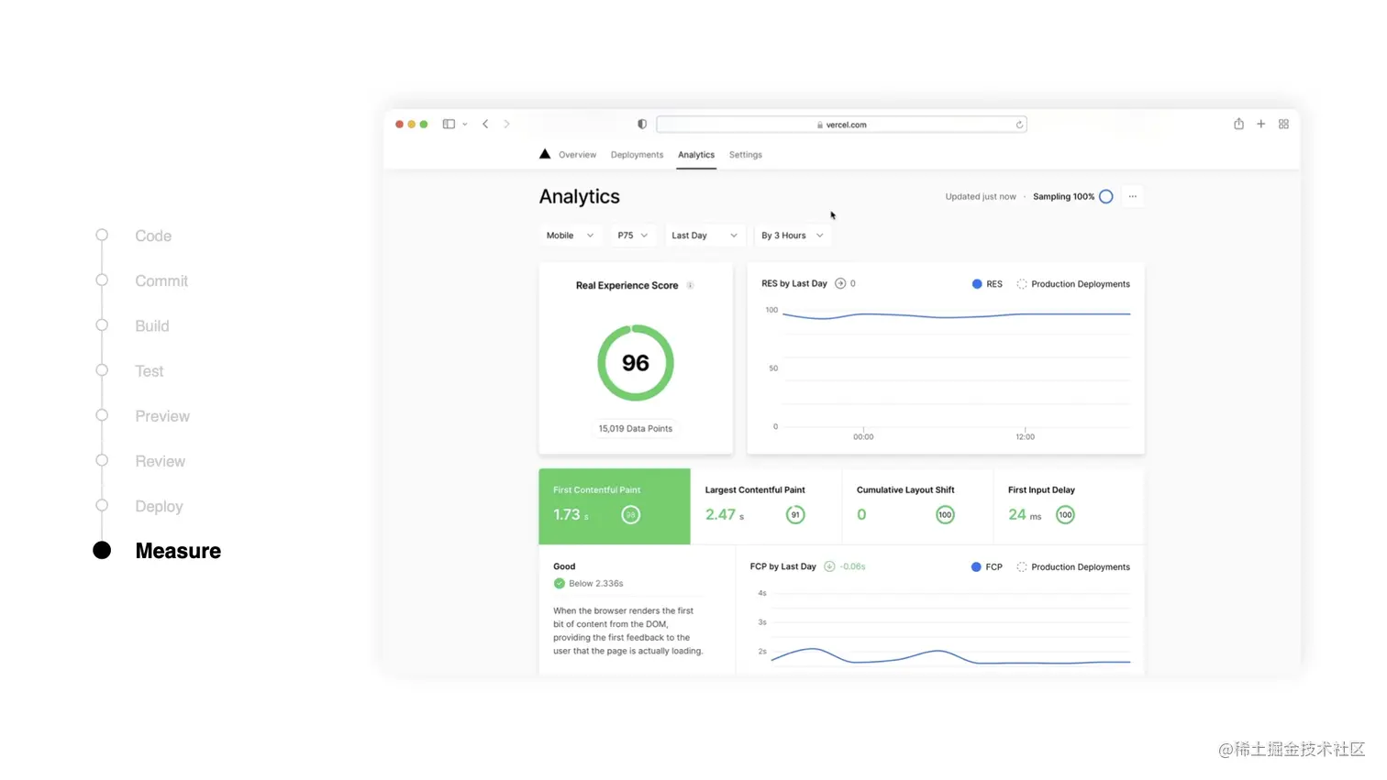Click the Largest Contentful Paint score ring 91
This screenshot has width=1387, height=780.
point(795,515)
